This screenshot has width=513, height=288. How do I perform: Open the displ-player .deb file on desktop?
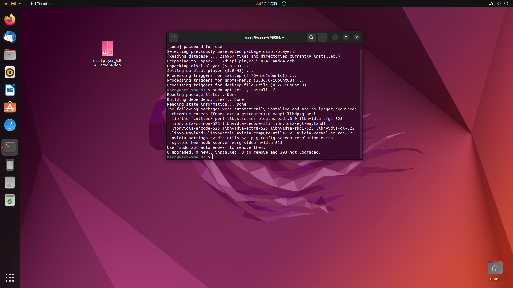pyautogui.click(x=107, y=49)
